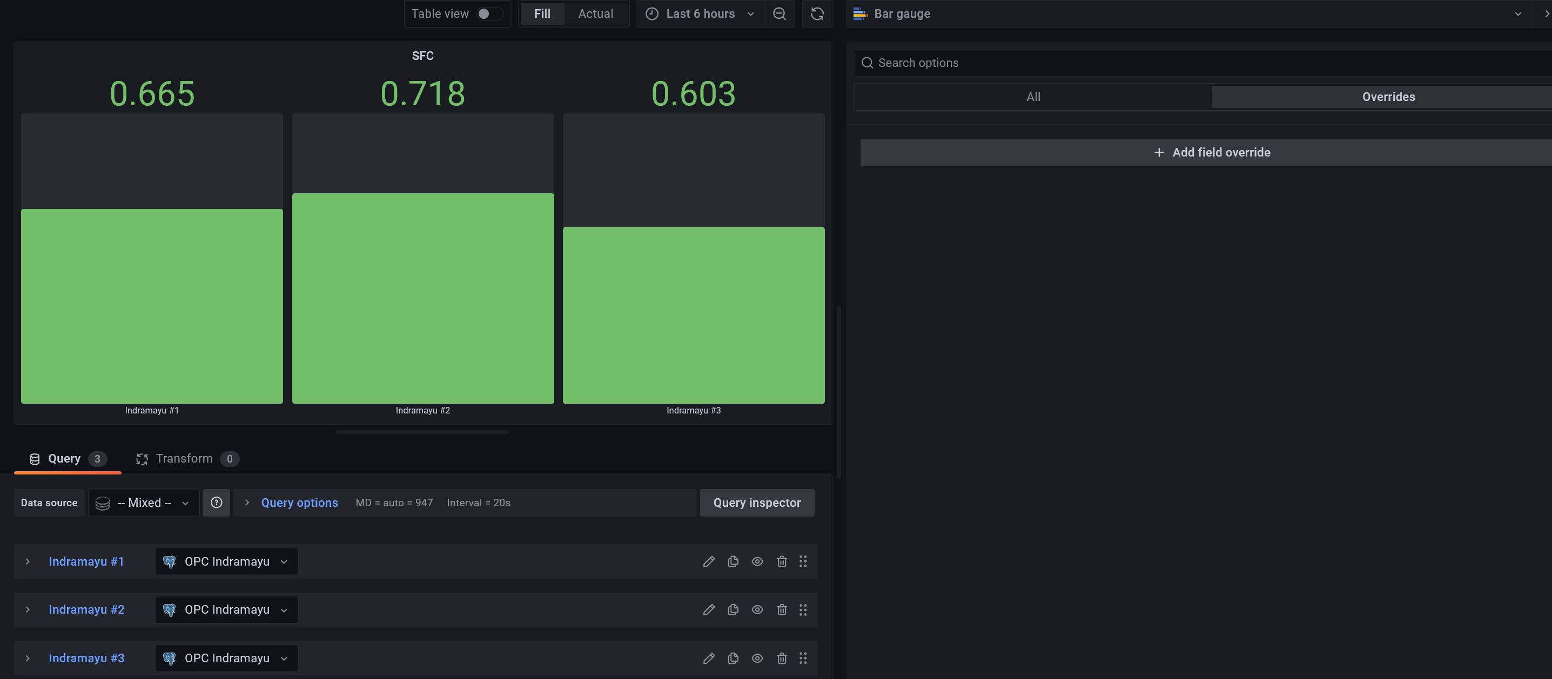Hide the Indramayu #2 query response

pyautogui.click(x=757, y=610)
